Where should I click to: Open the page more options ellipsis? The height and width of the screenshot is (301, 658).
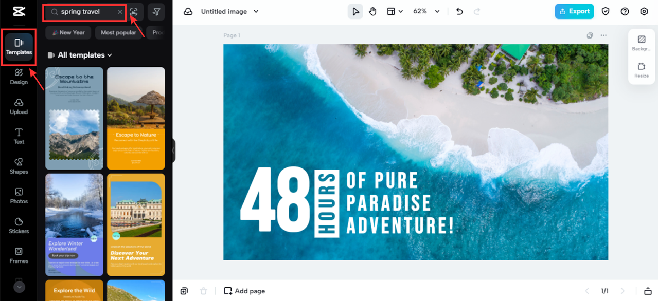[x=603, y=35]
